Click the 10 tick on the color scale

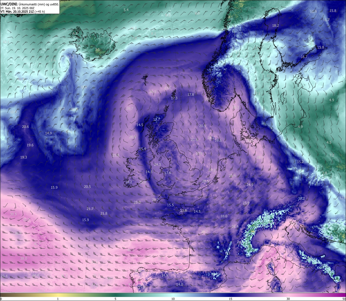tap(173, 299)
